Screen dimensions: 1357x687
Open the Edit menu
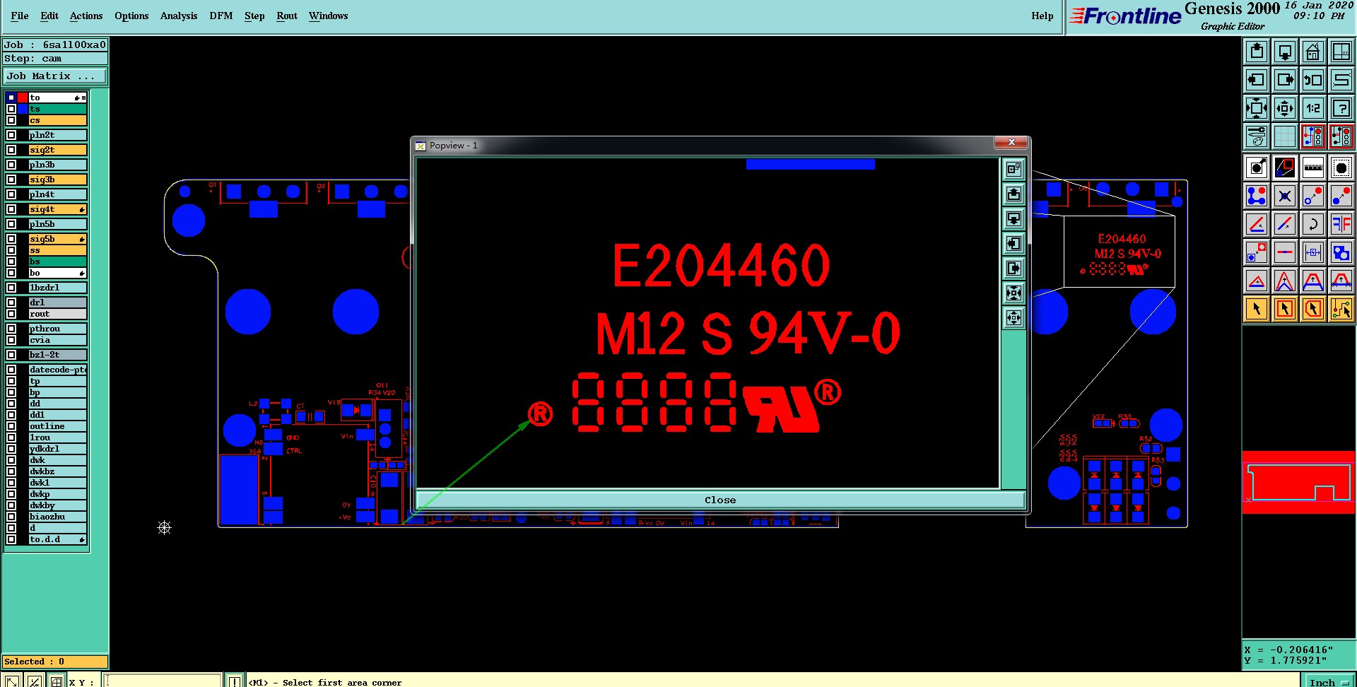click(49, 16)
